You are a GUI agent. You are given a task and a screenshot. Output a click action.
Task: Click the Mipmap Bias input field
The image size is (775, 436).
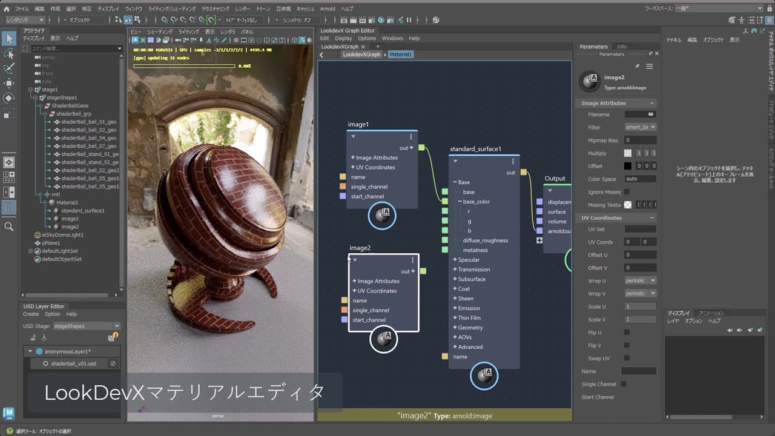pos(641,140)
